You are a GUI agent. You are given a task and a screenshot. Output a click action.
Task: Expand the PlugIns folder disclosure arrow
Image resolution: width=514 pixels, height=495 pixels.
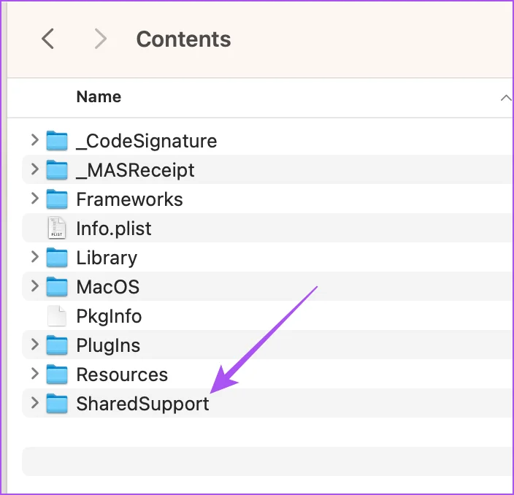tap(35, 344)
